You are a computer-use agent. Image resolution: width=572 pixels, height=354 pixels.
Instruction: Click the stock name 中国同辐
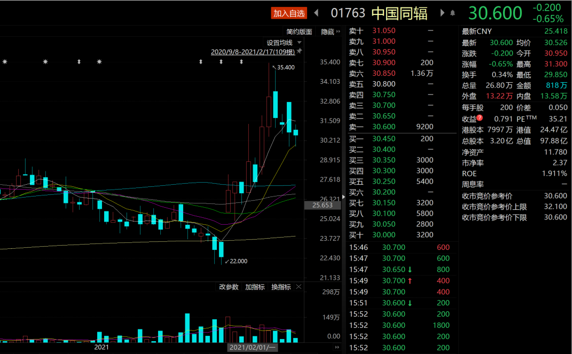399,13
